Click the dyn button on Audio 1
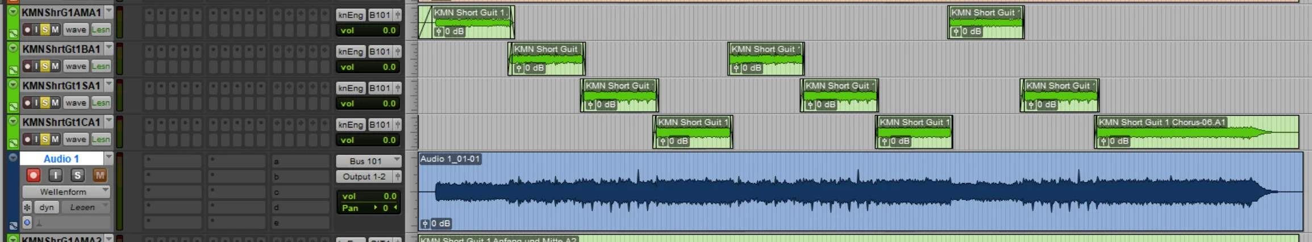Screen dimensions: 1312x242 click(47, 207)
